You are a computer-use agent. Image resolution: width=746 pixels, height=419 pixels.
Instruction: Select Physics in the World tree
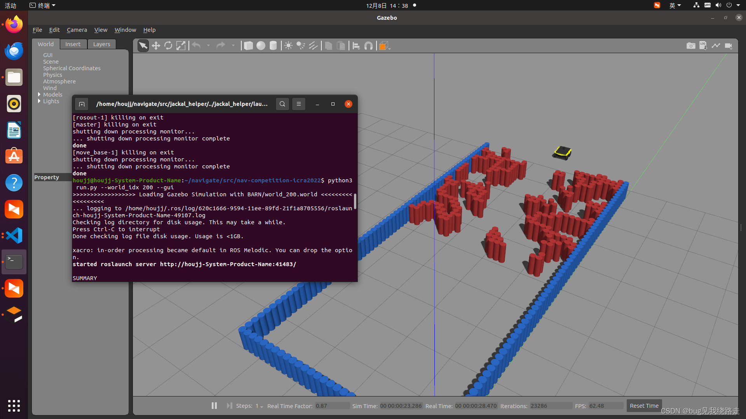point(52,75)
